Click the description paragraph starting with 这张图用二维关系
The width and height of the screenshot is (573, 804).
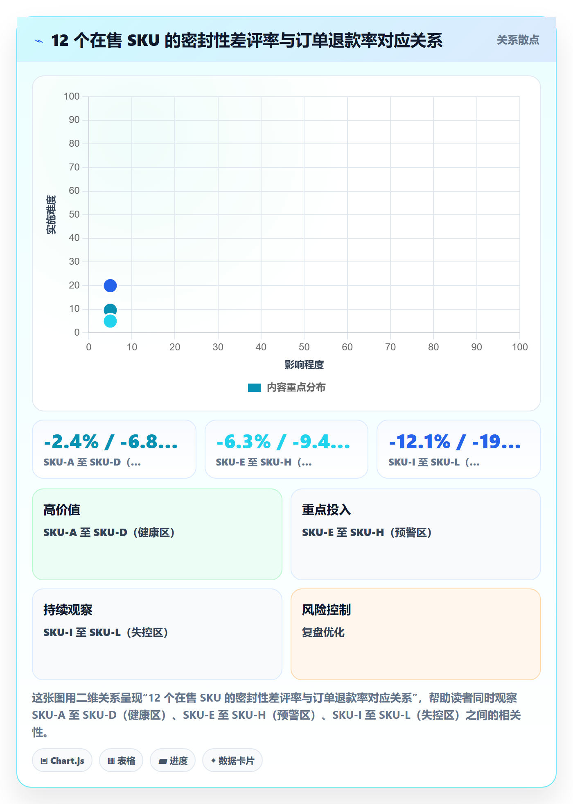[x=277, y=715]
